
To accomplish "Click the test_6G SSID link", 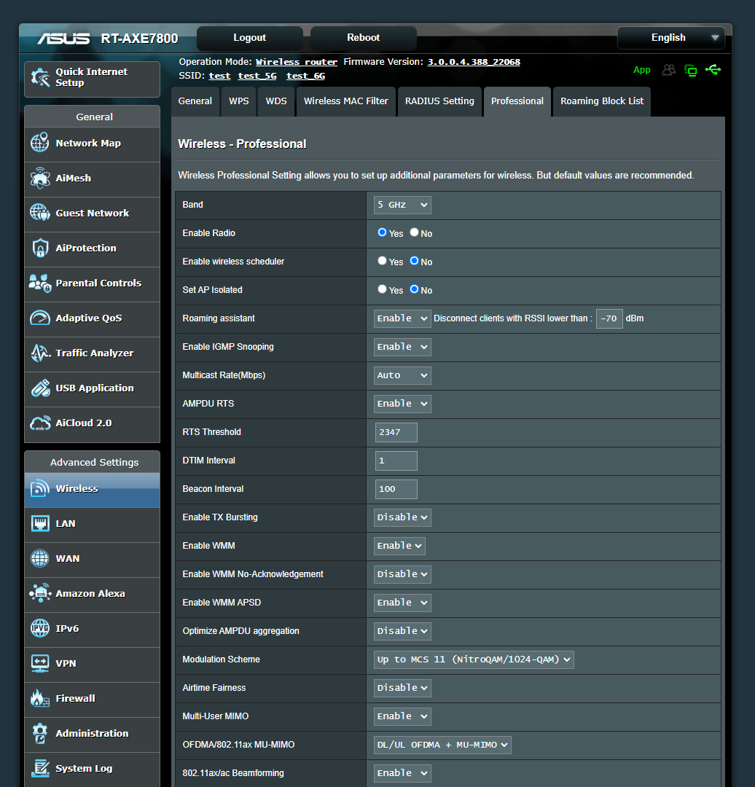I will [x=305, y=76].
